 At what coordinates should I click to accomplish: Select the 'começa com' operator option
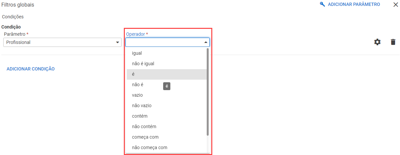(166, 137)
